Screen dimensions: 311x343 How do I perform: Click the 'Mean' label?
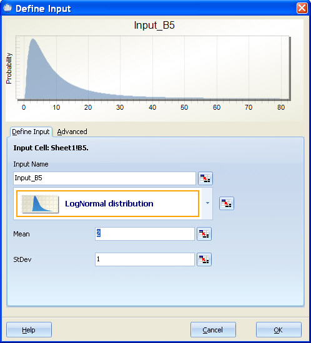21,234
